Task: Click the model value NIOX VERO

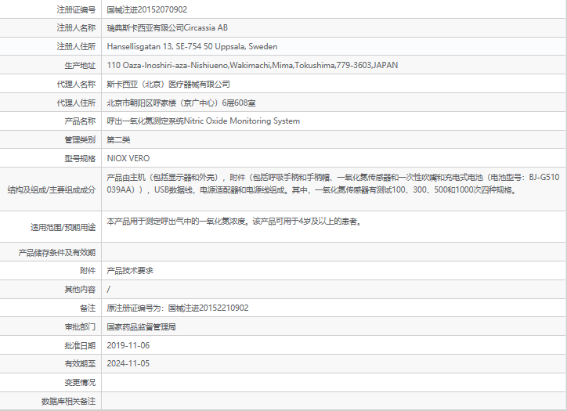Action: pyautogui.click(x=128, y=158)
